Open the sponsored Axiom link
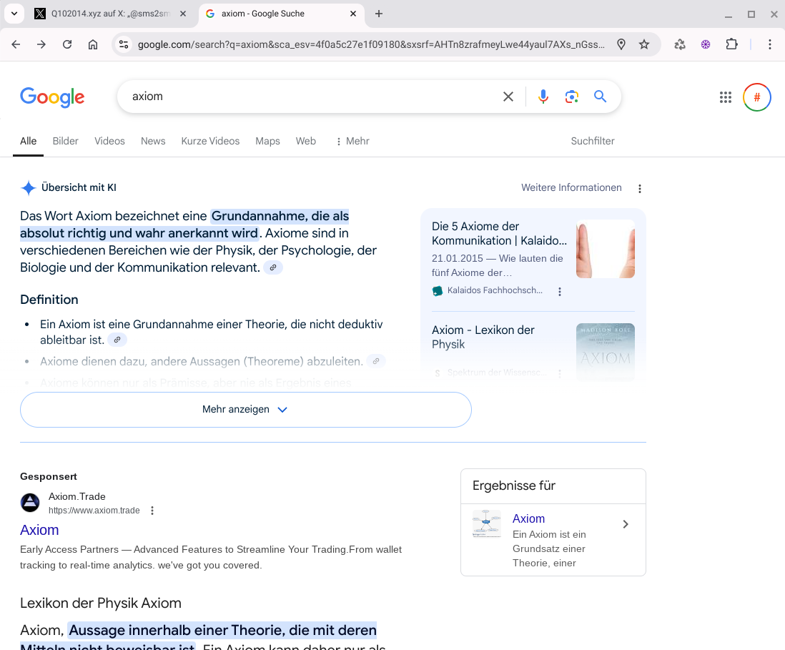 pyautogui.click(x=39, y=530)
